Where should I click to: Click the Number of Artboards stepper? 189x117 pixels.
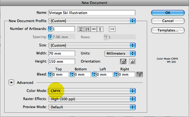[50, 29]
